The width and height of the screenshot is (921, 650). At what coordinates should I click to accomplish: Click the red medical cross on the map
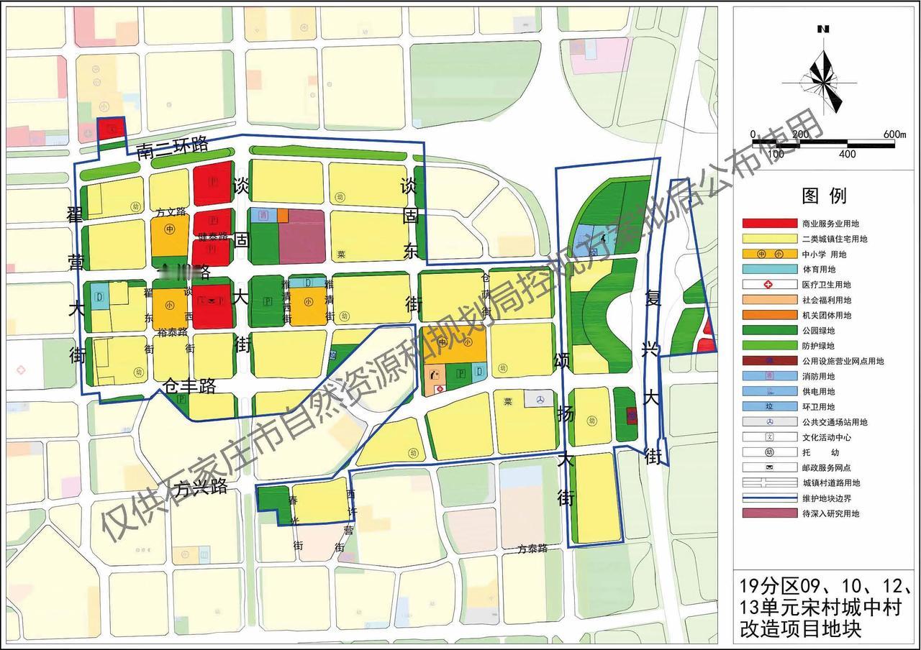tap(440, 388)
